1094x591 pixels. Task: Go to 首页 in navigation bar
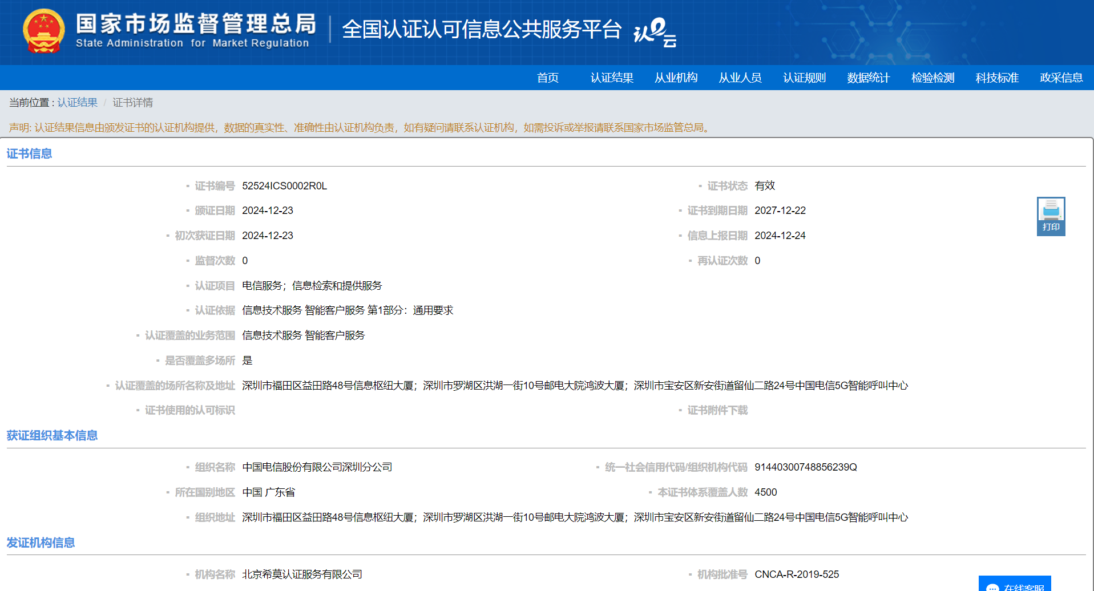click(547, 78)
